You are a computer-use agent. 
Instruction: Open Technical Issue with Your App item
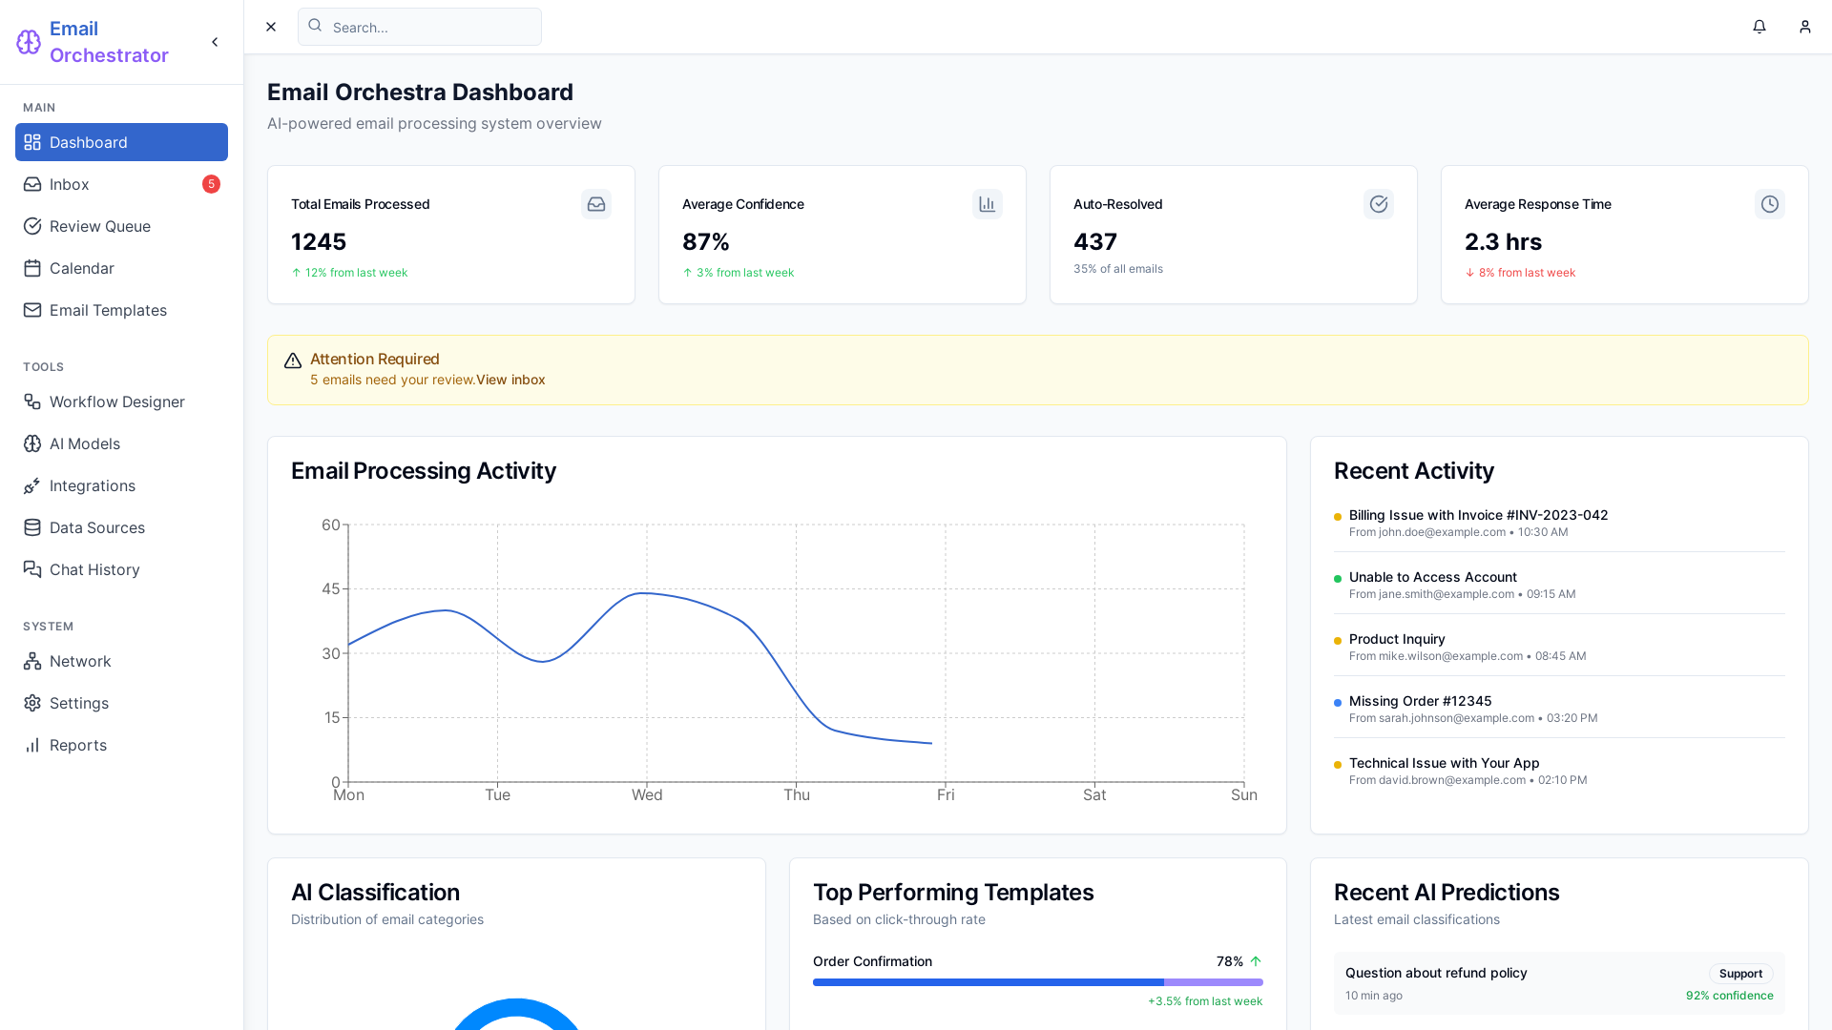[1559, 771]
